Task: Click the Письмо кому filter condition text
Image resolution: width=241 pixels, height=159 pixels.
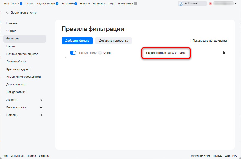Action: click(88, 53)
